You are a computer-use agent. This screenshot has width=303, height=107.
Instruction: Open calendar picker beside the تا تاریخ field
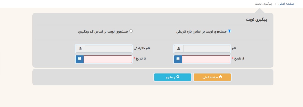[x=80, y=59]
